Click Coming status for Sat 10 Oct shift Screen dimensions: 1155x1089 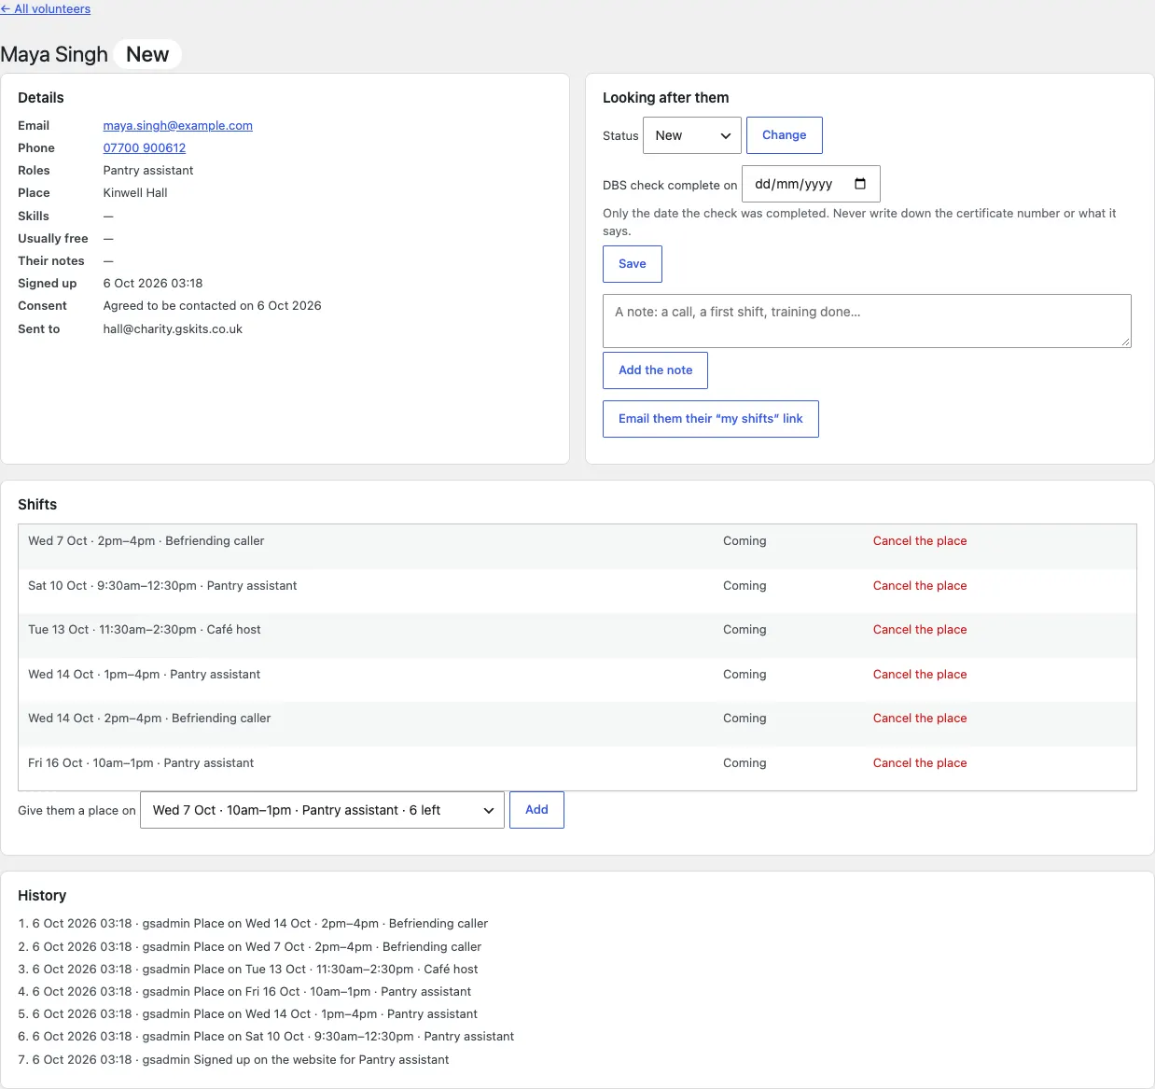pos(744,586)
